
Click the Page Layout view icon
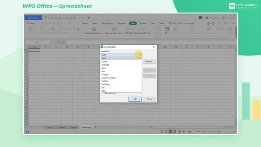click(x=175, y=131)
